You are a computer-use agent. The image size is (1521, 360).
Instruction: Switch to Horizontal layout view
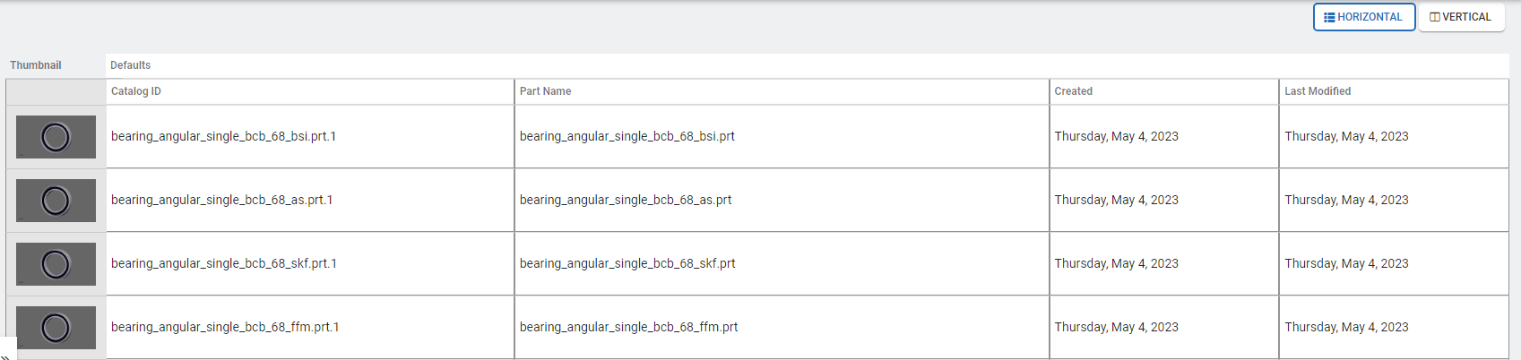[x=1363, y=17]
